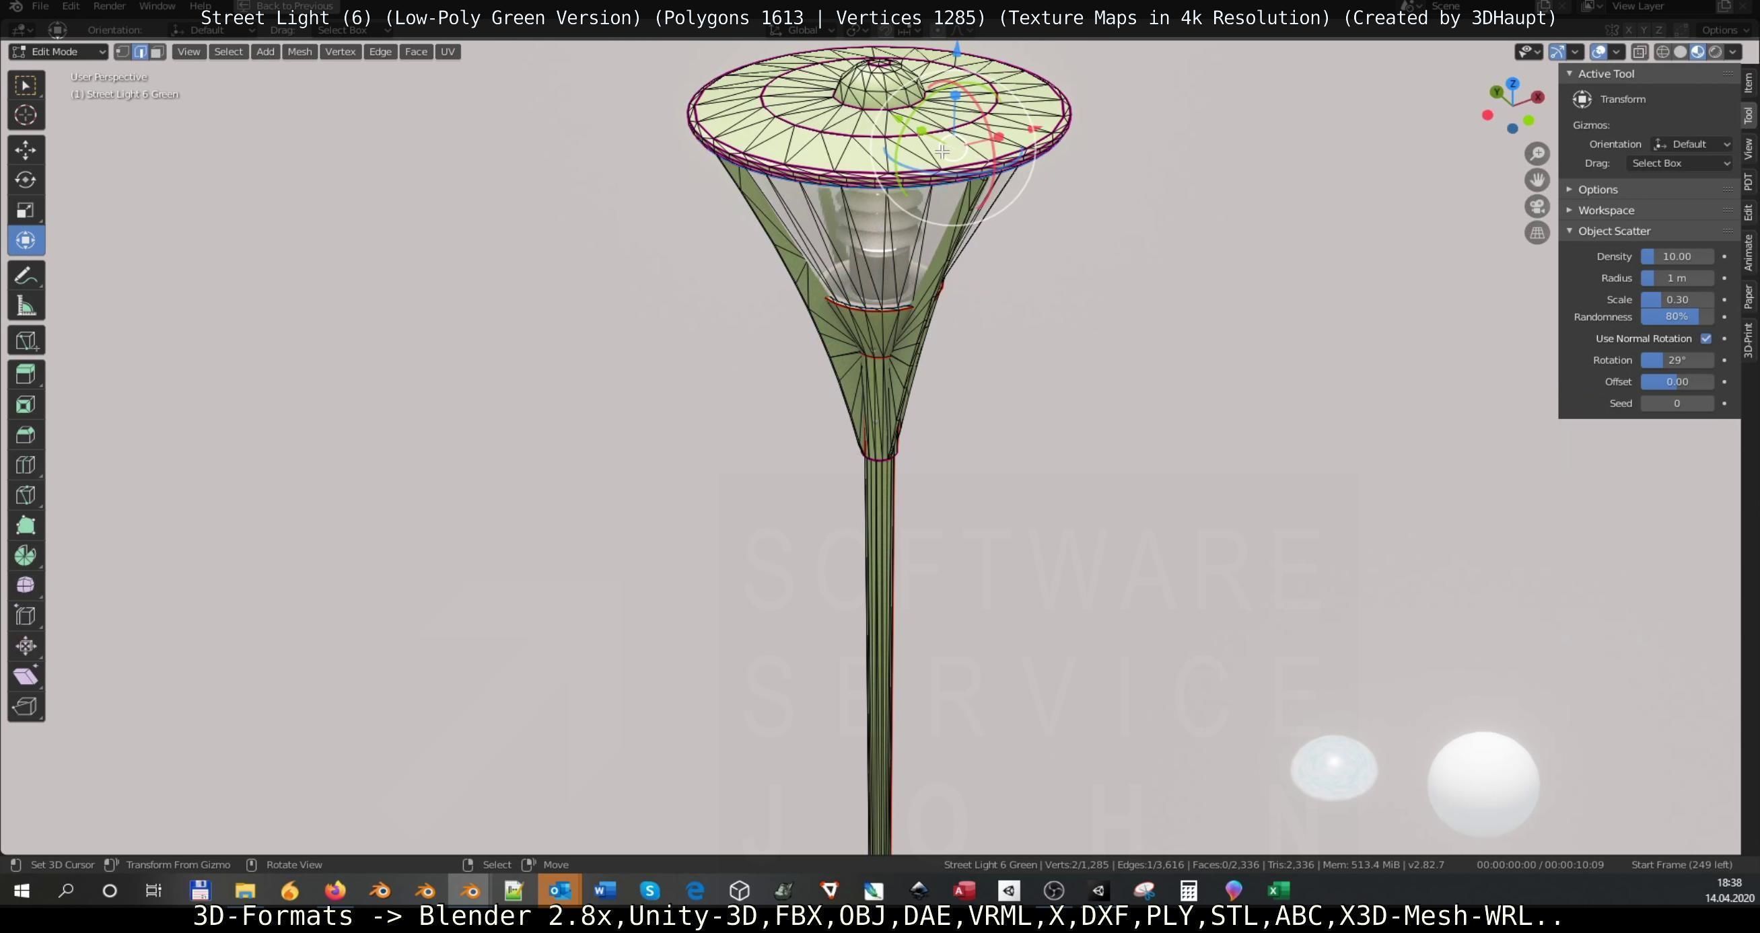Open the Mesh menu
This screenshot has width=1760, height=933.
point(300,52)
